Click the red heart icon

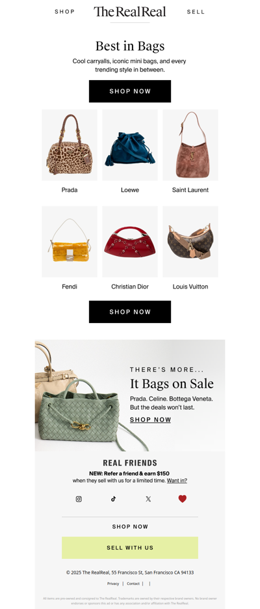pos(183,499)
